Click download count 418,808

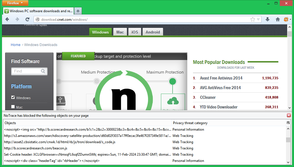(x=272, y=97)
